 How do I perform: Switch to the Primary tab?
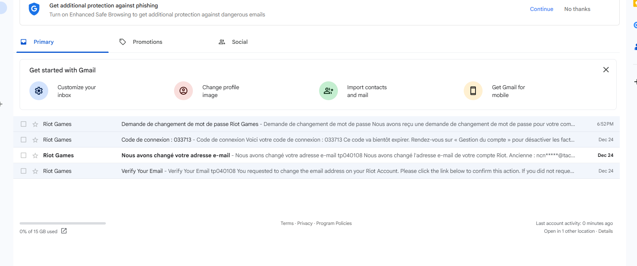pyautogui.click(x=62, y=42)
